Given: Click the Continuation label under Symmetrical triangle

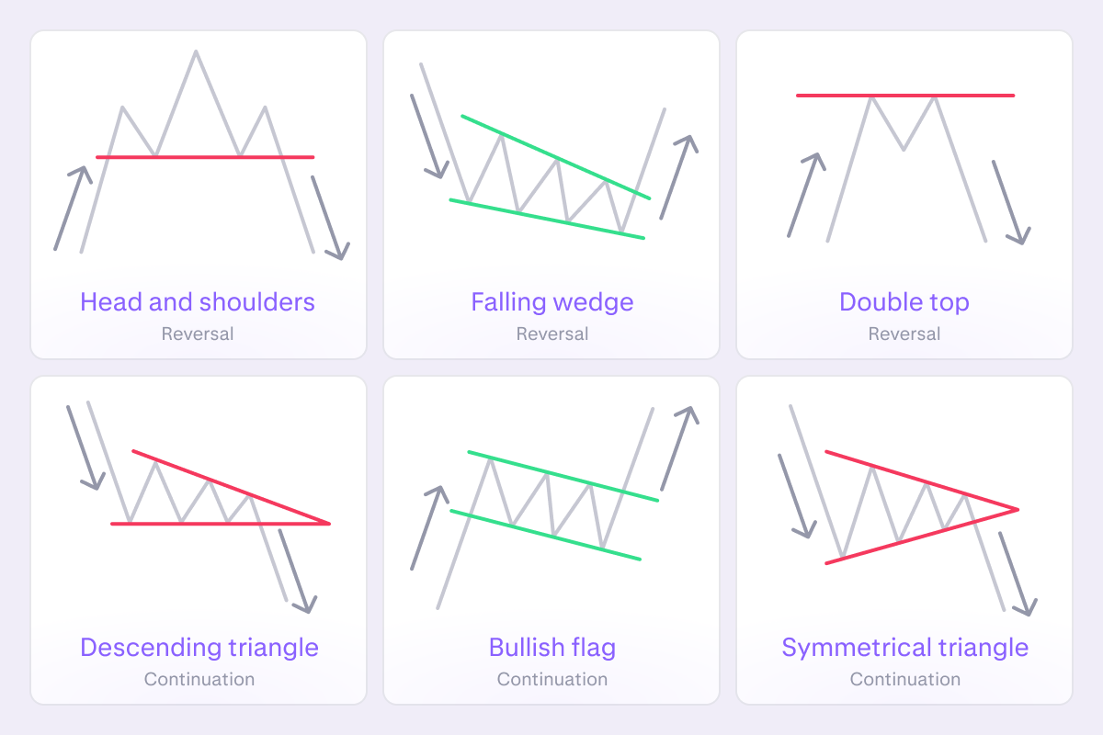Looking at the screenshot, I should point(904,679).
